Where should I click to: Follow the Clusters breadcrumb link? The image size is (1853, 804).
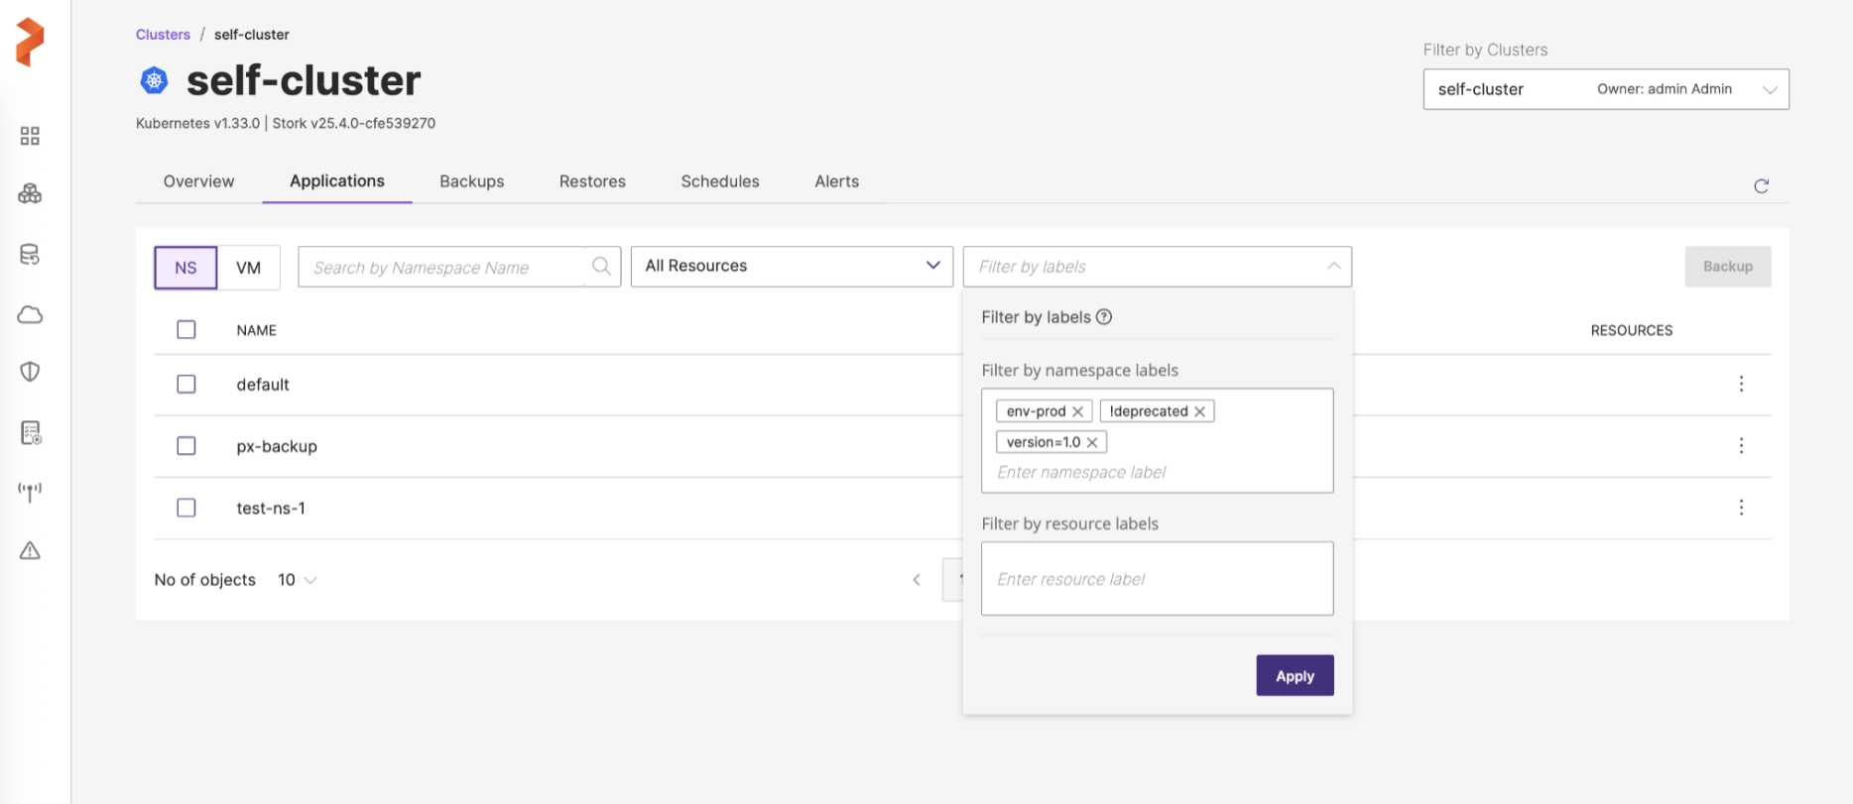163,35
